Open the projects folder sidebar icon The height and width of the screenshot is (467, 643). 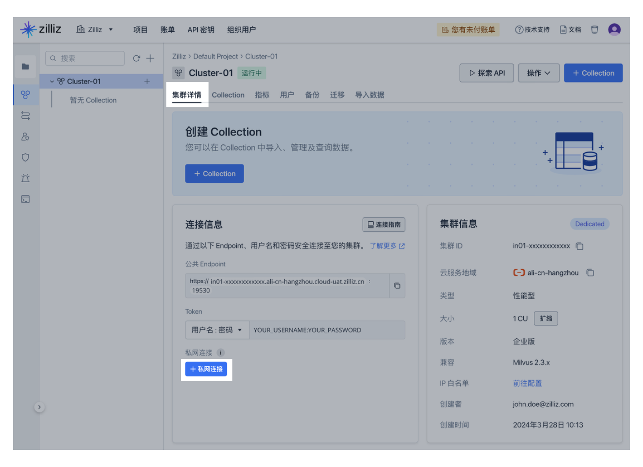[x=26, y=66]
